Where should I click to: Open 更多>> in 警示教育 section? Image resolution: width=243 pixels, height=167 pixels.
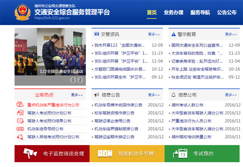[231, 34]
